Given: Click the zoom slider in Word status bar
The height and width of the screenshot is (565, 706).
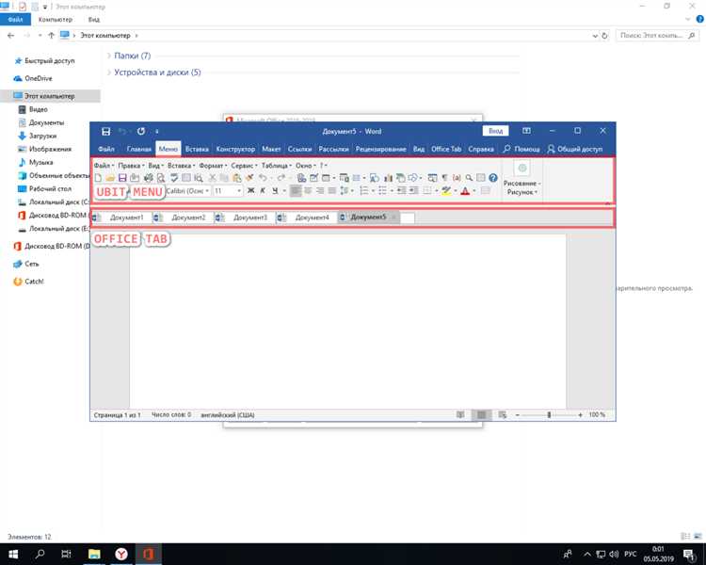Looking at the screenshot, I should point(549,414).
